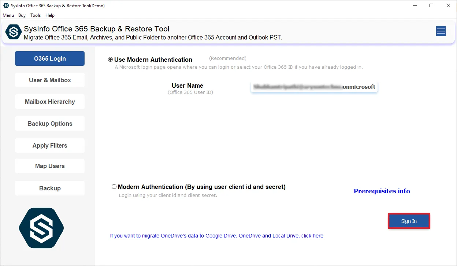Image resolution: width=457 pixels, height=266 pixels.
Task: Click '(Office 365 User ID)' hint text
Action: tap(190, 92)
